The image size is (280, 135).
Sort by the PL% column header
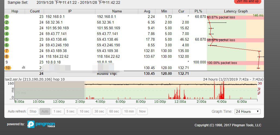pos(198,11)
